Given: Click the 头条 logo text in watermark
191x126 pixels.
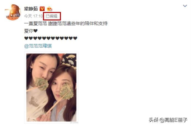Looking at the screenshot, I should pos(154,120).
